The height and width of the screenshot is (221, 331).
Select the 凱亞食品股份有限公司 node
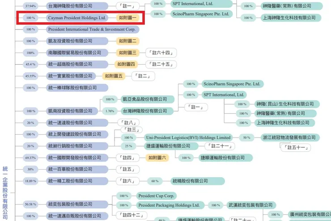(148, 99)
